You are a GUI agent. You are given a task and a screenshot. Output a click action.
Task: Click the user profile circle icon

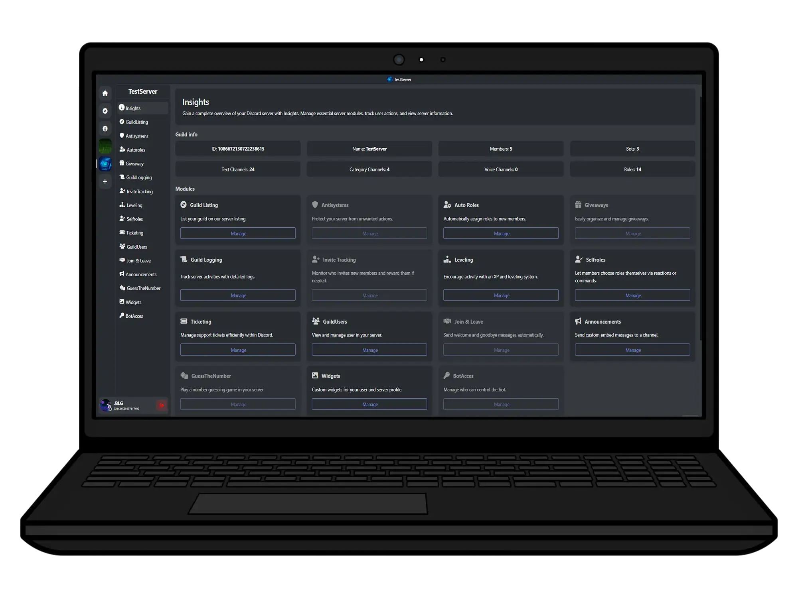[105, 129]
